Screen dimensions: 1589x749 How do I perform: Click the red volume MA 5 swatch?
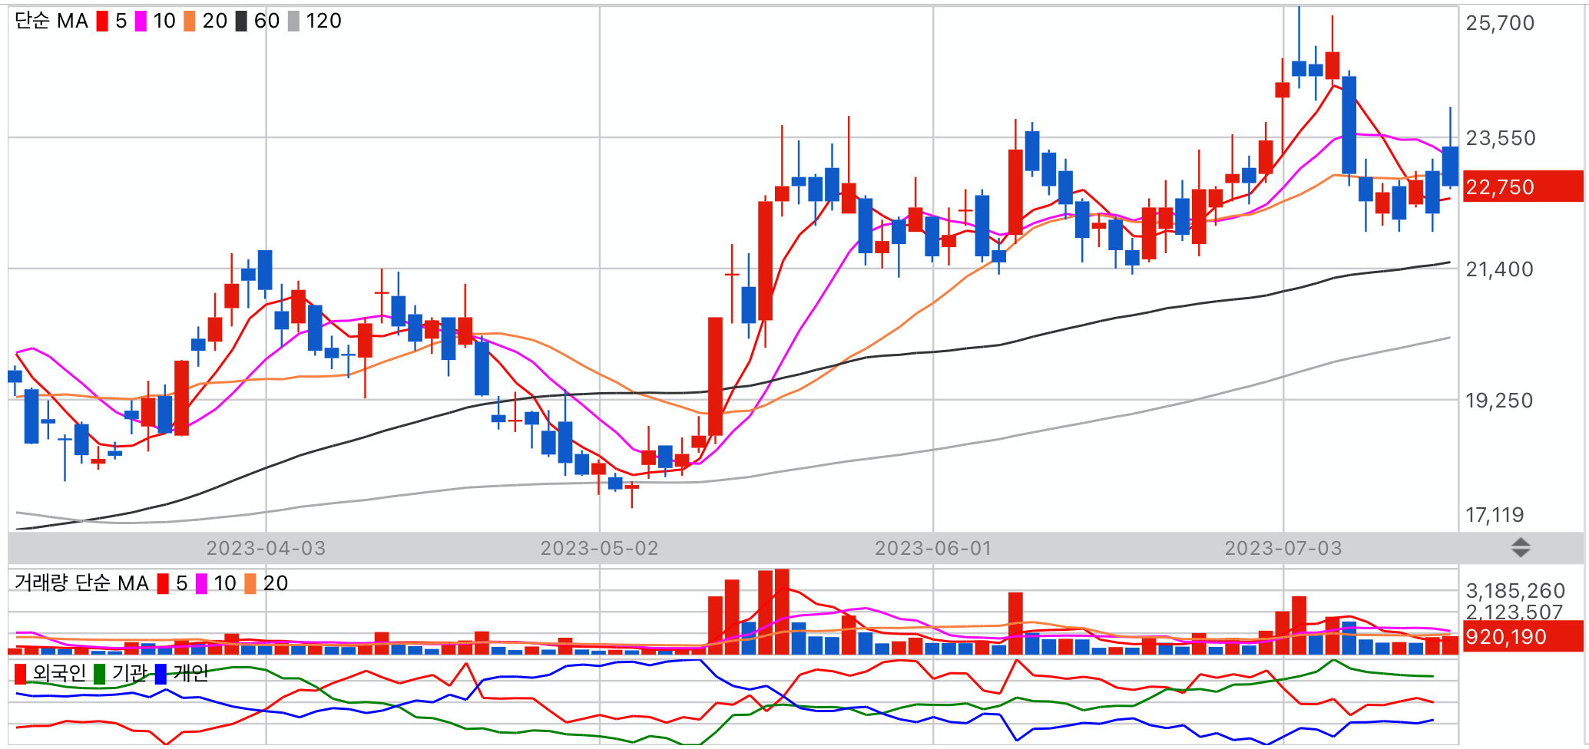tap(163, 584)
